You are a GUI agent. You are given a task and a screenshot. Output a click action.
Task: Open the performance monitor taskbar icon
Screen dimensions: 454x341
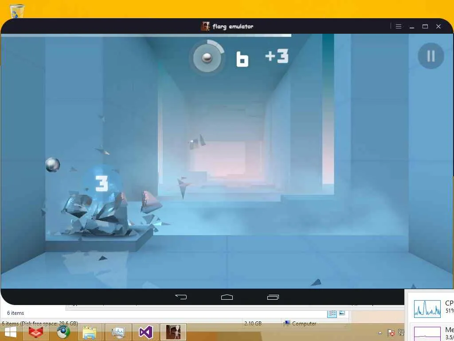pyautogui.click(x=118, y=333)
